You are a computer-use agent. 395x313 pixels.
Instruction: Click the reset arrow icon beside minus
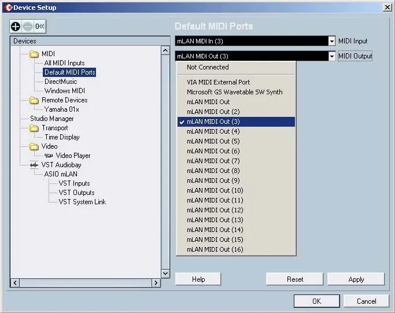39,26
